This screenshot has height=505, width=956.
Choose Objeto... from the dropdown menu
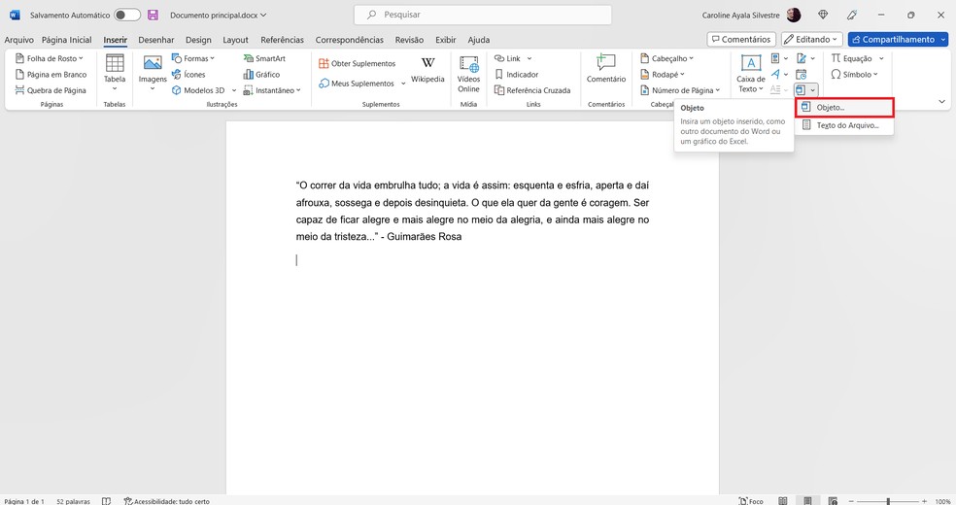pos(844,107)
